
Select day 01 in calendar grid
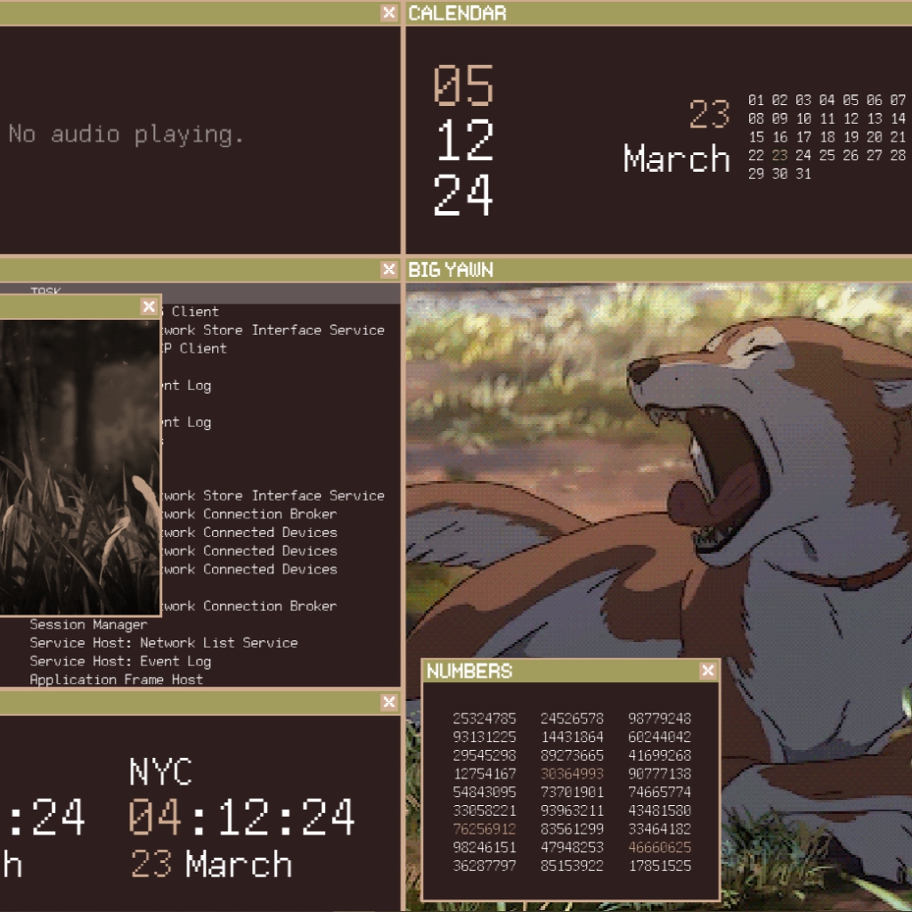pos(756,100)
